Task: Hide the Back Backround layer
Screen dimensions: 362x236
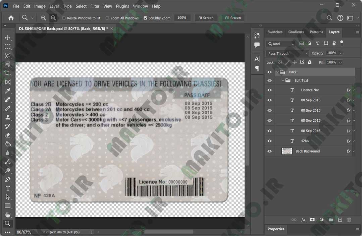Action: click(269, 151)
